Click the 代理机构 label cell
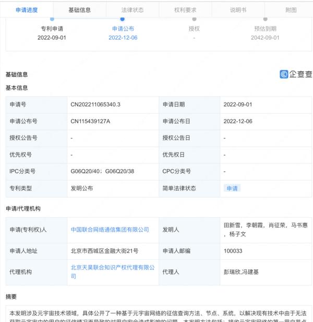Image resolution: width=313 pixels, height=322 pixels. point(37,272)
